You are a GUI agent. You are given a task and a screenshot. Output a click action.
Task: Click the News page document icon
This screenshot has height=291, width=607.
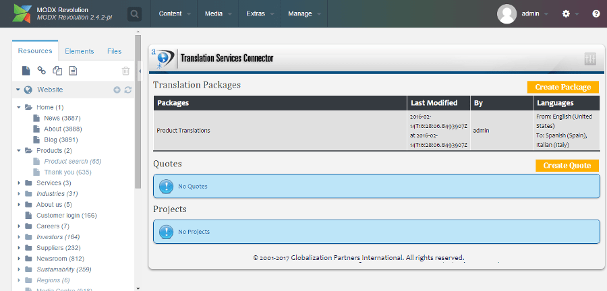tap(36, 118)
